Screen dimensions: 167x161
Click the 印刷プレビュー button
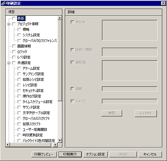coord(44,154)
